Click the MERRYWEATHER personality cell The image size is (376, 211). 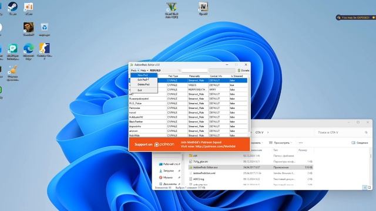coord(198,90)
